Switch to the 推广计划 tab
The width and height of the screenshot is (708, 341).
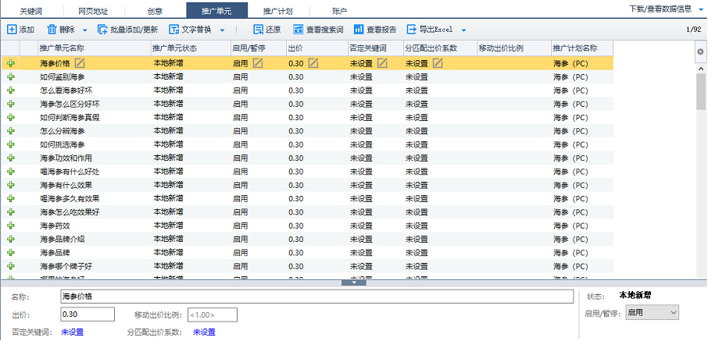click(x=278, y=11)
